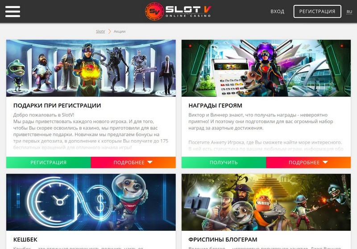
Task: Click the SlotV Online Casino wordmark
Action: tap(188, 12)
